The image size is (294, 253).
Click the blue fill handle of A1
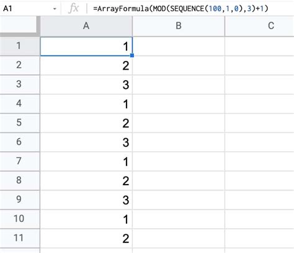132,55
